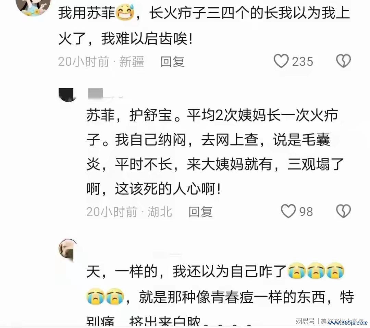
Task: Open the dark avatar of the Hubei replier
Action: (66, 94)
